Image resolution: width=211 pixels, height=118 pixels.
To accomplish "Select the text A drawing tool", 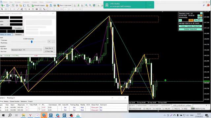I will [29, 9].
